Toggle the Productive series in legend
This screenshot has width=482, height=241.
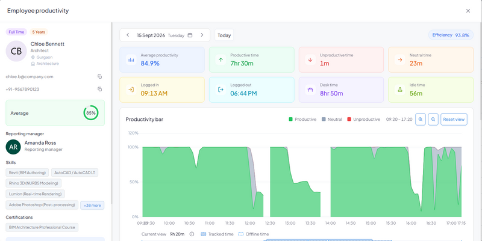(x=302, y=119)
